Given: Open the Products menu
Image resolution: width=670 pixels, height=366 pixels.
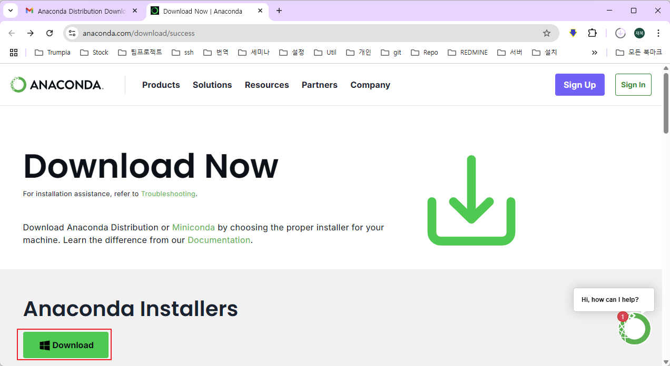Looking at the screenshot, I should click(x=161, y=85).
